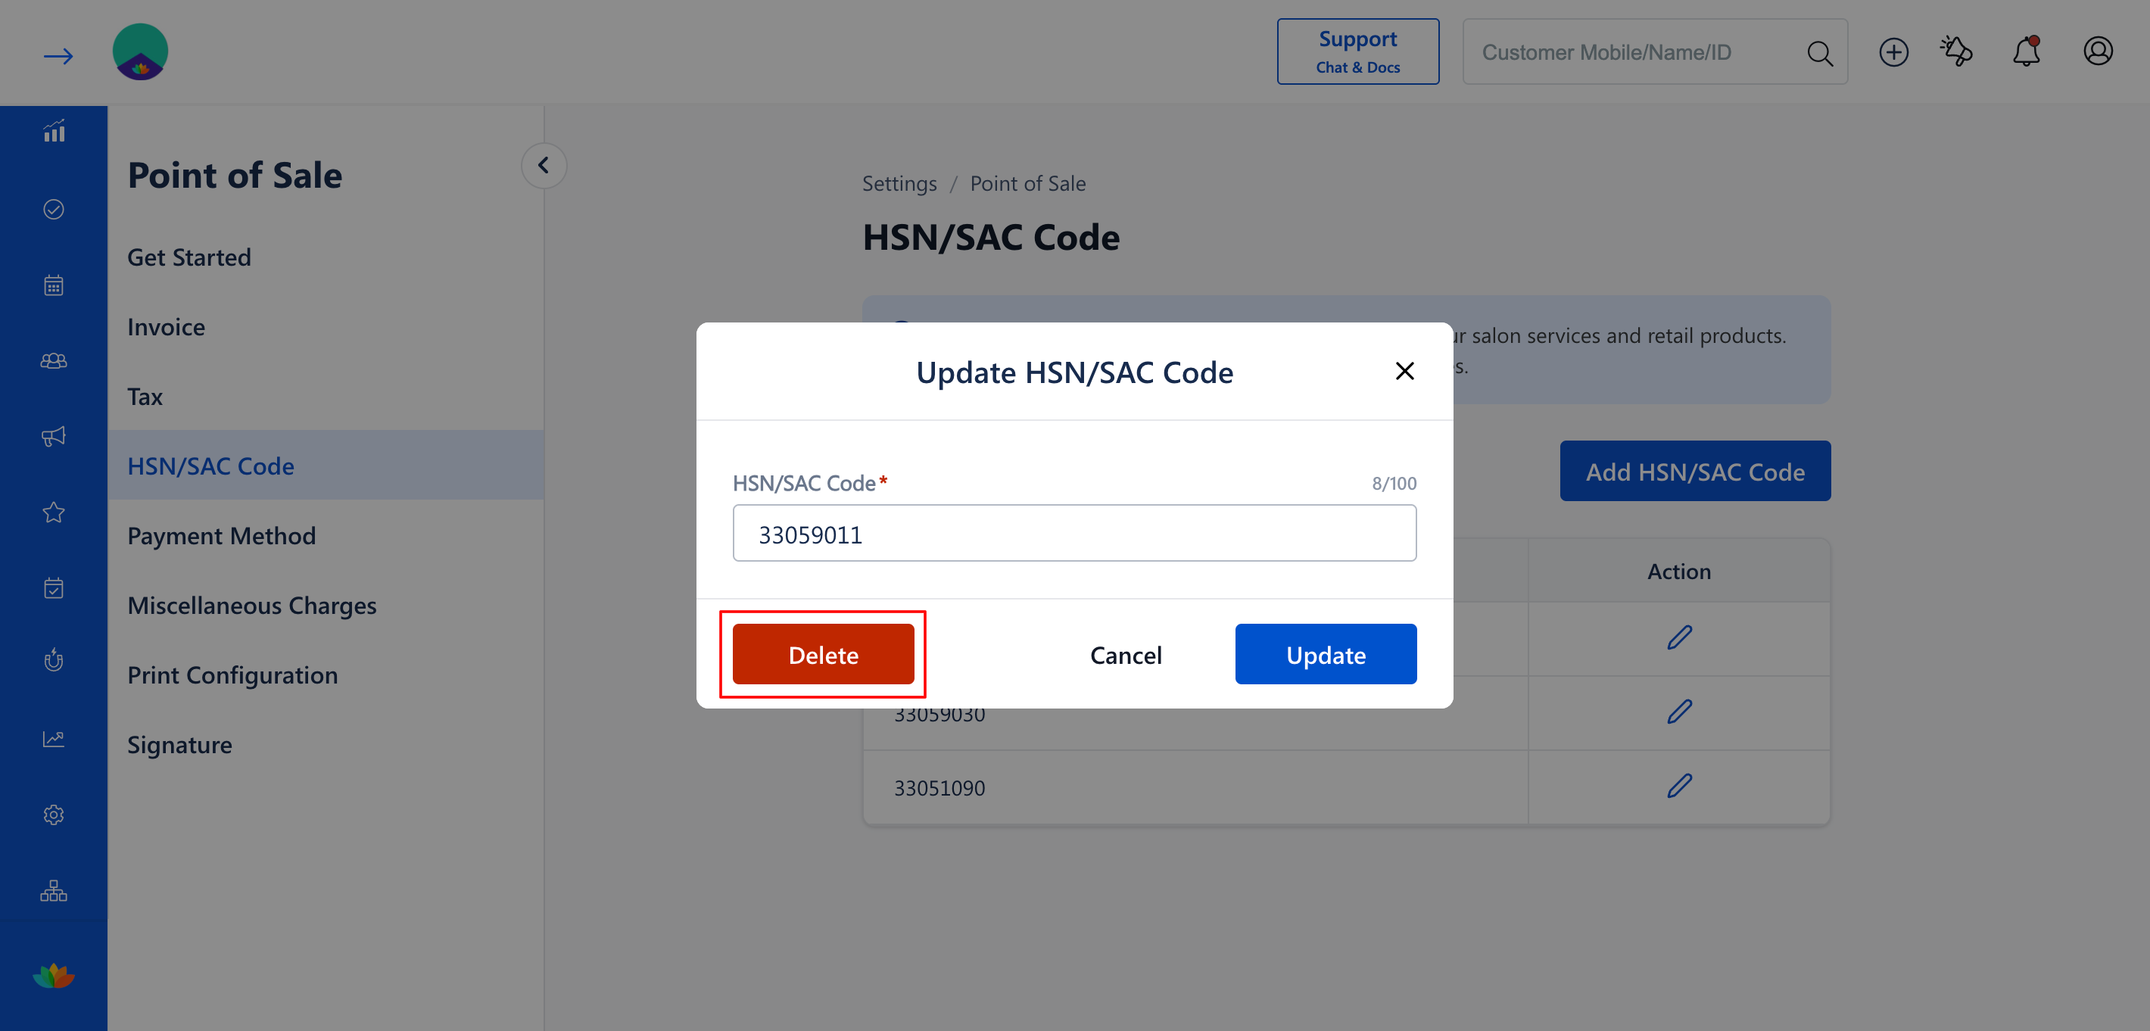Close the Update HSN/SAC Code dialog
Image resolution: width=2150 pixels, height=1031 pixels.
coord(1404,372)
